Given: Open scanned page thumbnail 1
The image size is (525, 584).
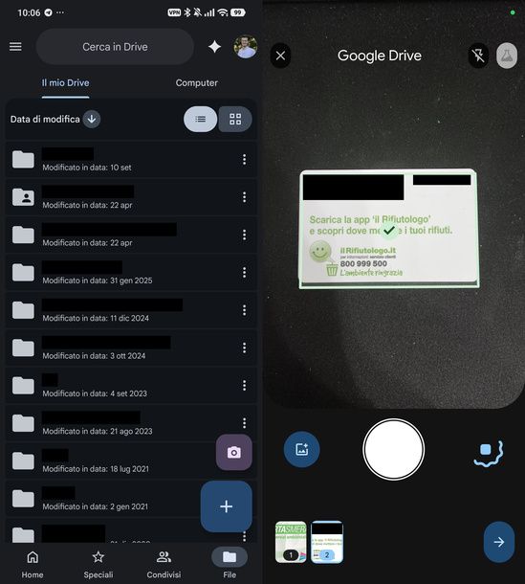Looking at the screenshot, I should 291,542.
